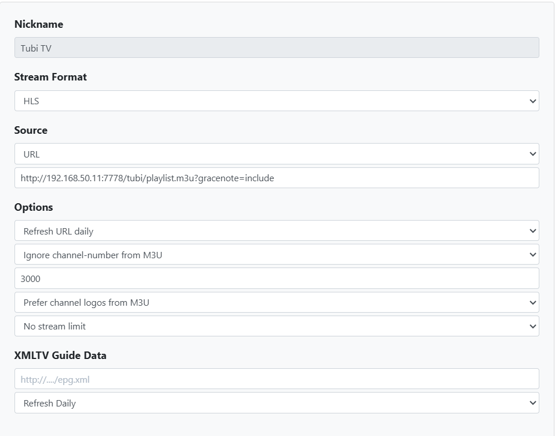Focus the playlist.m3u source URL field

[x=276, y=178]
